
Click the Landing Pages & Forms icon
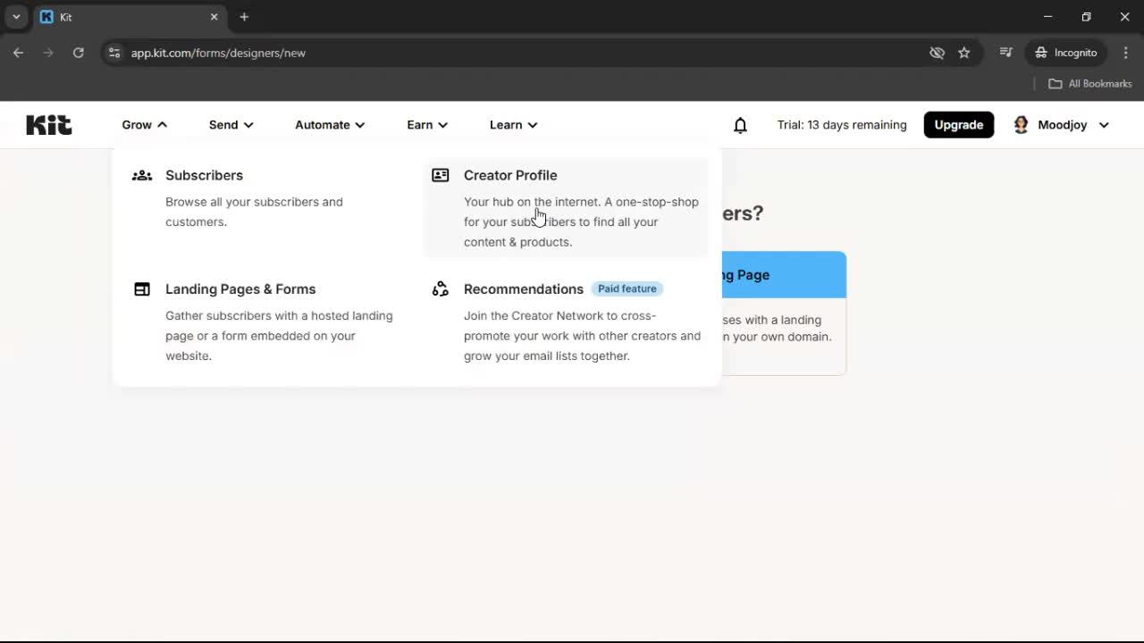click(142, 288)
